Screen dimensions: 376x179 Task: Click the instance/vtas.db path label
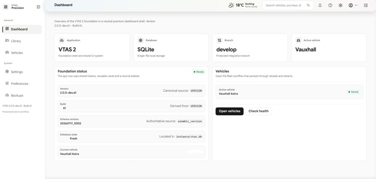pyautogui.click(x=189, y=137)
